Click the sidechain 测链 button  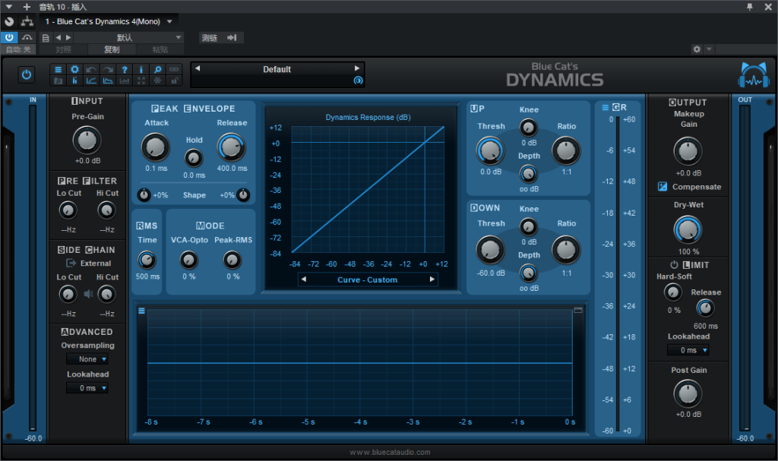click(x=221, y=38)
